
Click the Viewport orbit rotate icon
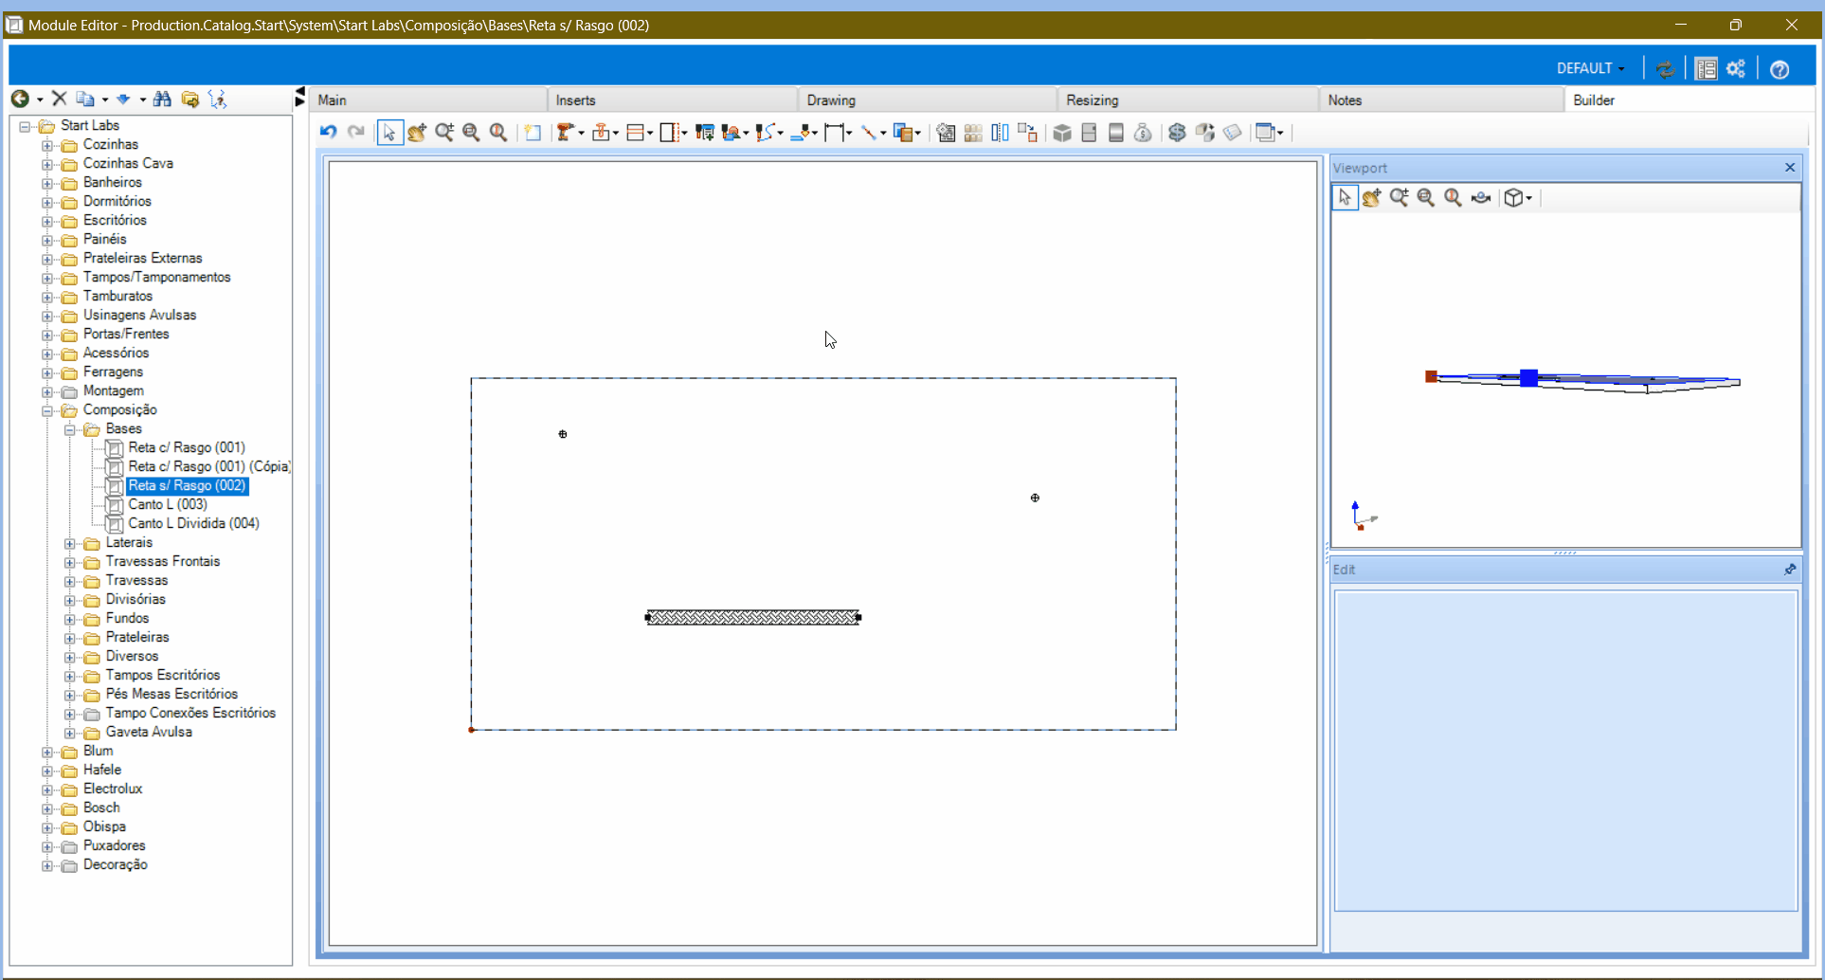click(1481, 198)
